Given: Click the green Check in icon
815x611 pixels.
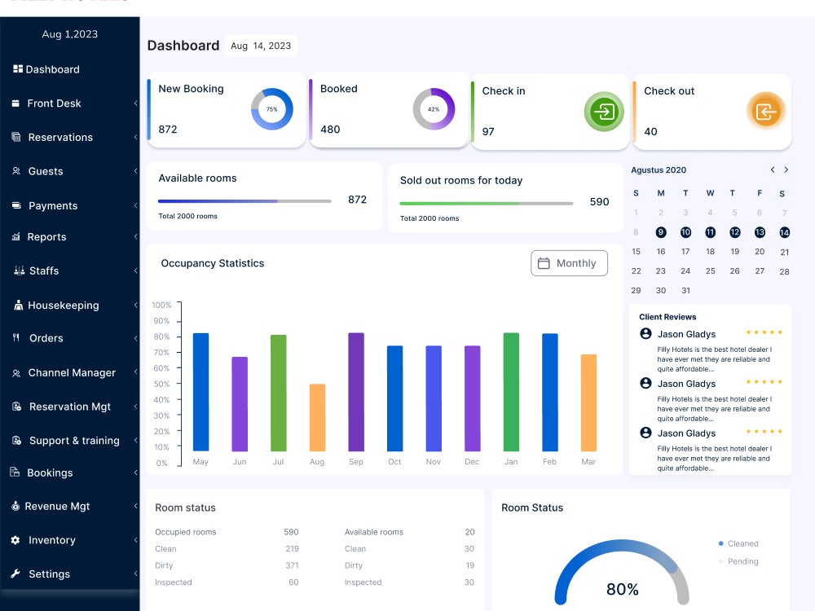Looking at the screenshot, I should (x=604, y=112).
